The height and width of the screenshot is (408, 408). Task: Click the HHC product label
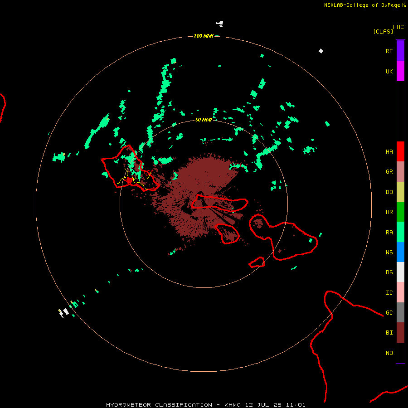398,27
